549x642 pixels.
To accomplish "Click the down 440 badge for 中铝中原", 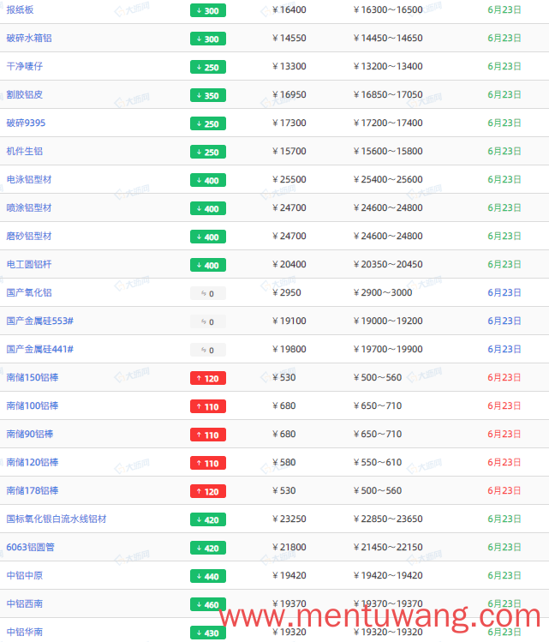I will click(x=208, y=576).
